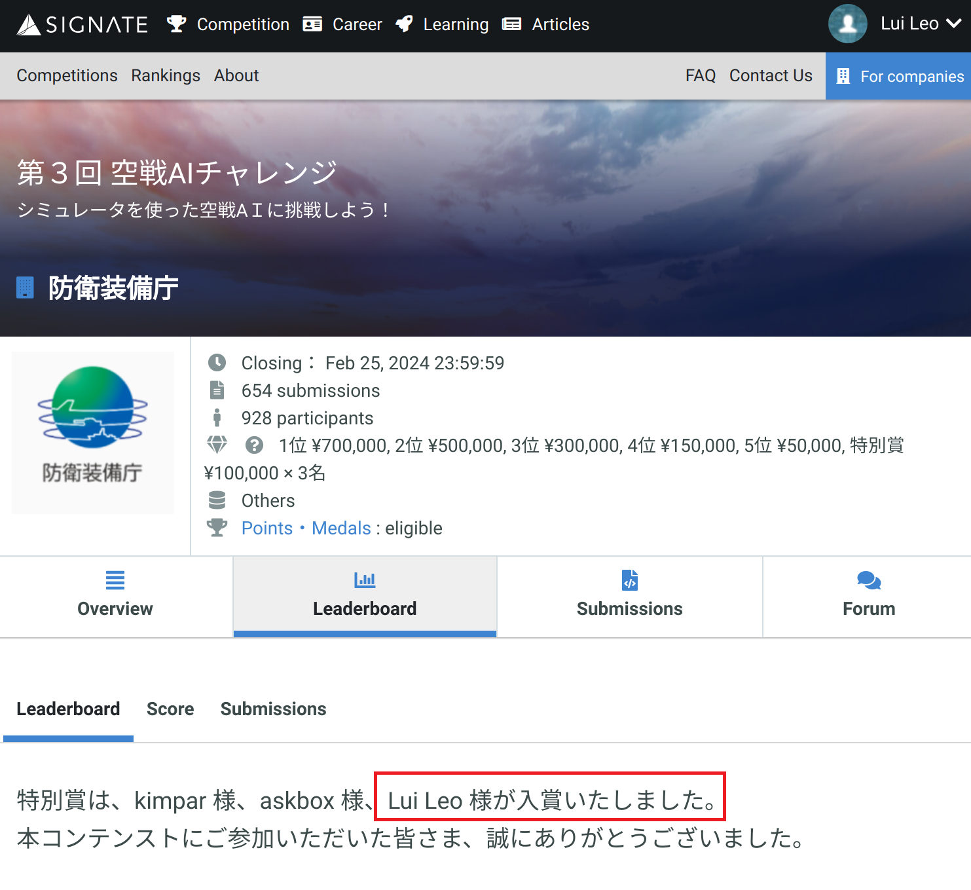This screenshot has width=971, height=890.
Task: Select the Score sub-tab
Action: pos(170,709)
